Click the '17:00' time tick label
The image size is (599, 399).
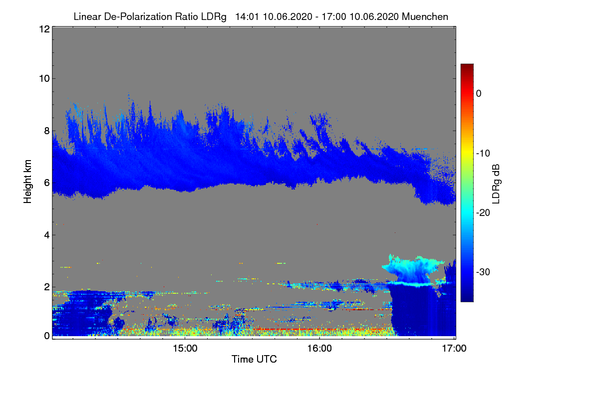[453, 348]
